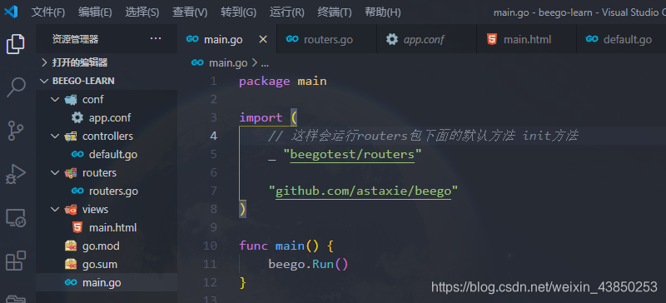Screen dimensions: 666x303
Task: Follow the "beegotest/routers" import link
Action: pos(351,154)
